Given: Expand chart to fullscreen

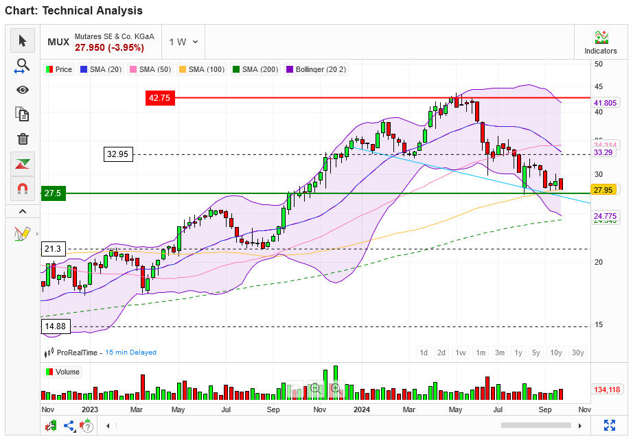Looking at the screenshot, I should (x=609, y=425).
